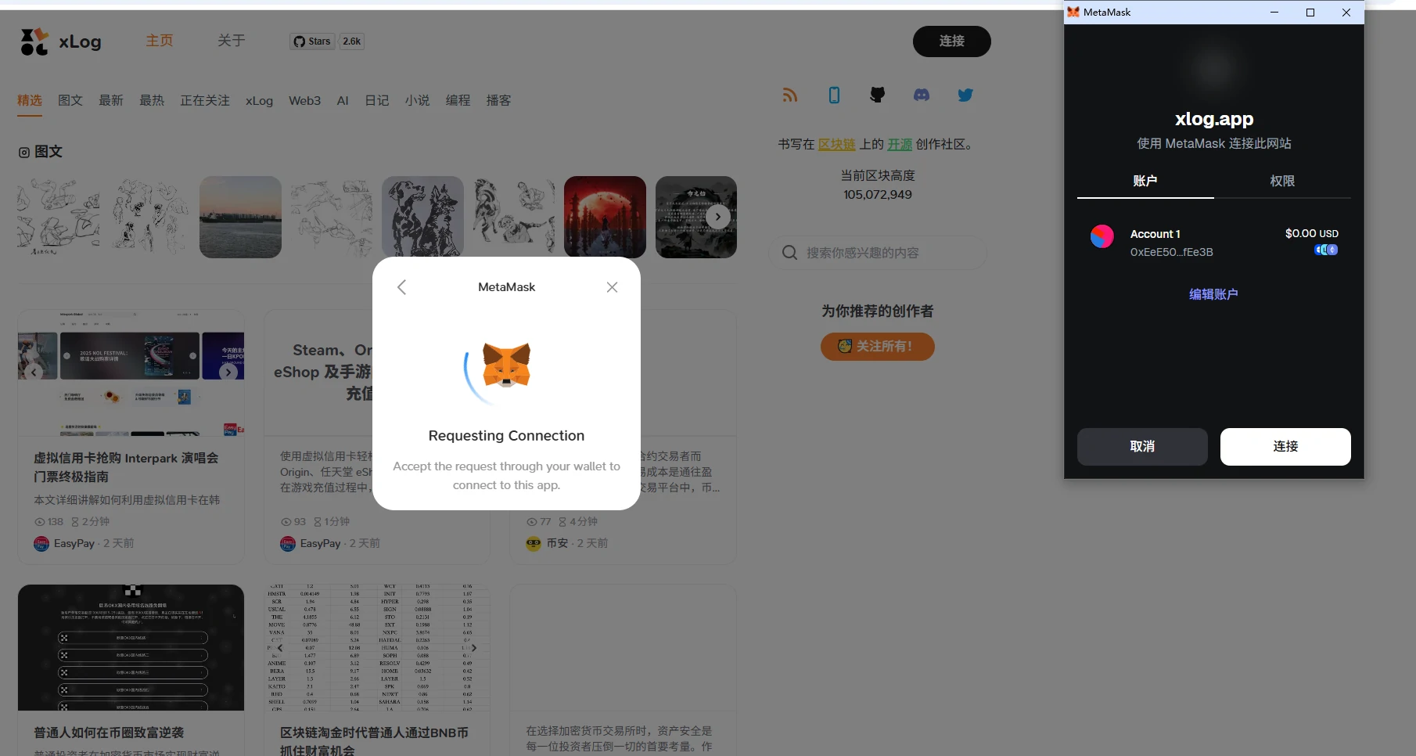Click the network icons under $0.00 USD

click(1326, 250)
